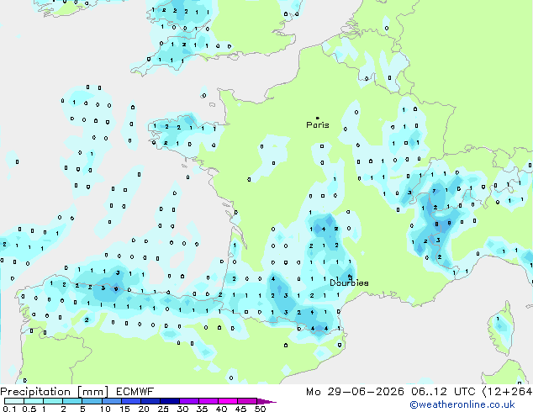Viewport: 533px width, 412px height.
Task: Pick the 40–45 mm magenta legend swatch
Action: tap(228, 401)
